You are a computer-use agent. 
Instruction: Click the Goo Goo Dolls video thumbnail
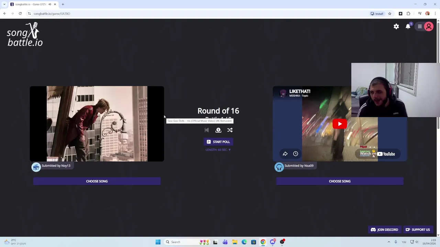(97, 124)
